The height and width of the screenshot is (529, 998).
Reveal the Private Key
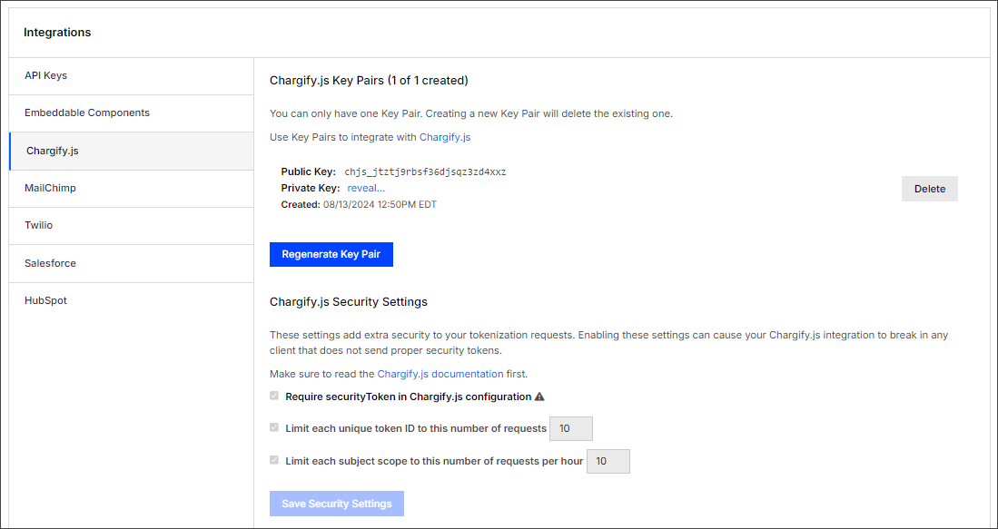[x=366, y=188]
